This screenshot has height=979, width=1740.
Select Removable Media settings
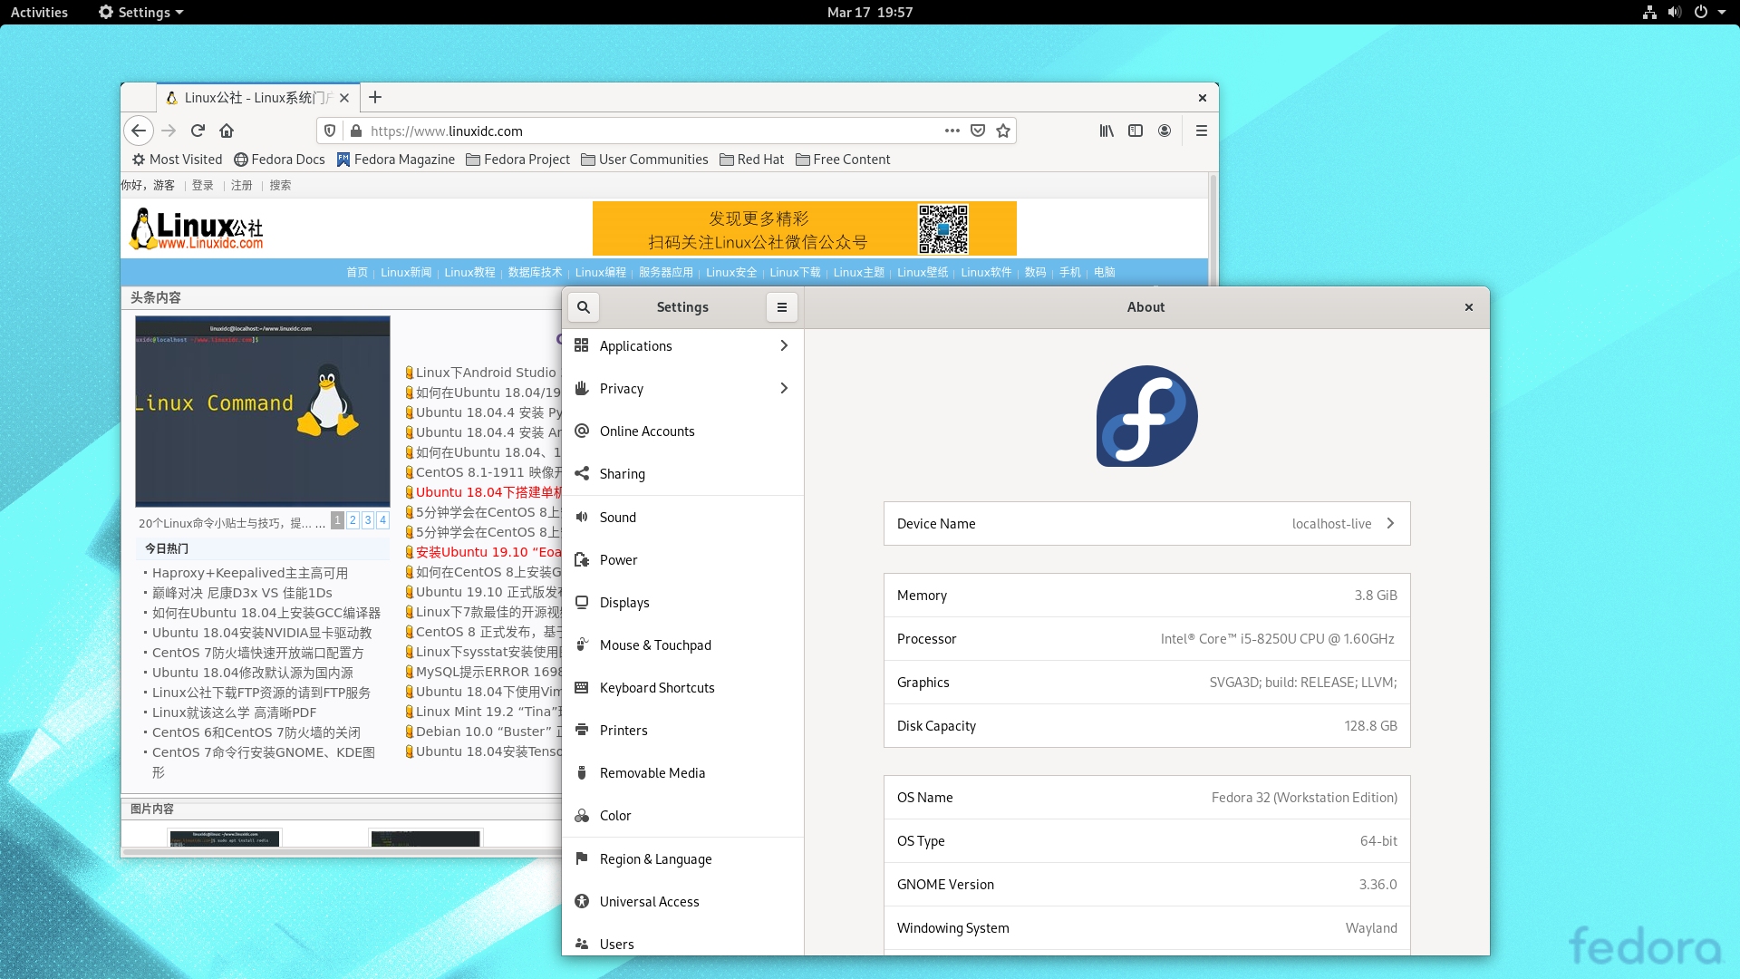coord(652,772)
